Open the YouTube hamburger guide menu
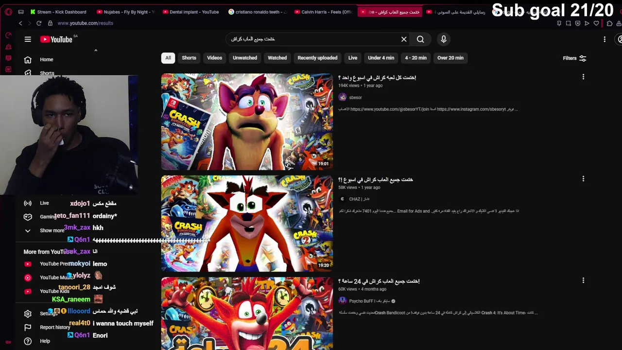Viewport: 622px width, 350px height. click(28, 39)
